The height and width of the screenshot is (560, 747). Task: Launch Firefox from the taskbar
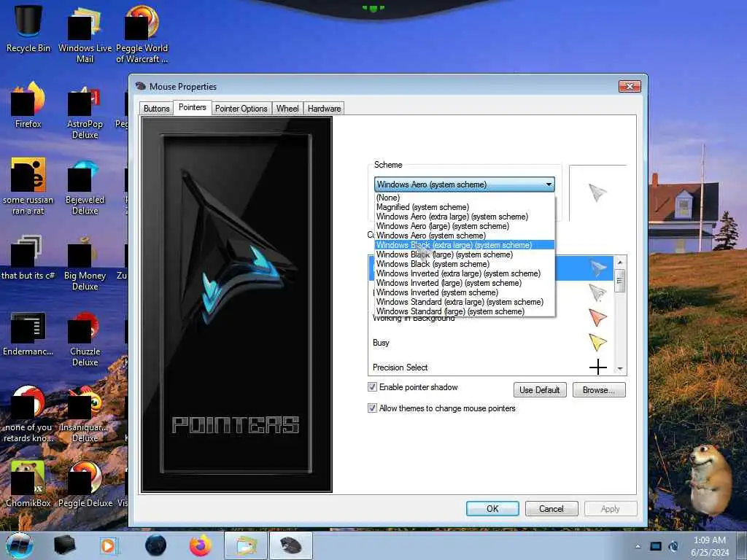(200, 545)
